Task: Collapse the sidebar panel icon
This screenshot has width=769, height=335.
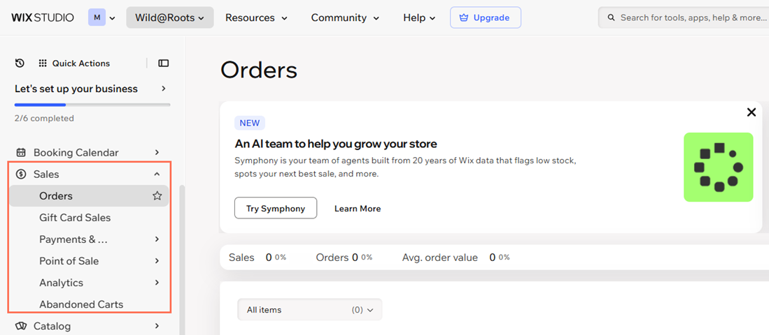Action: (163, 63)
